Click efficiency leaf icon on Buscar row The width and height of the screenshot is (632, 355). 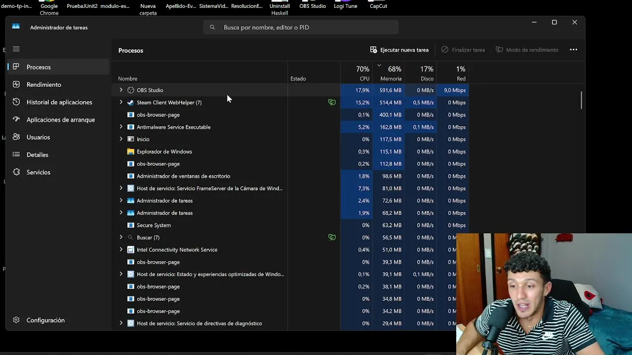pos(332,237)
